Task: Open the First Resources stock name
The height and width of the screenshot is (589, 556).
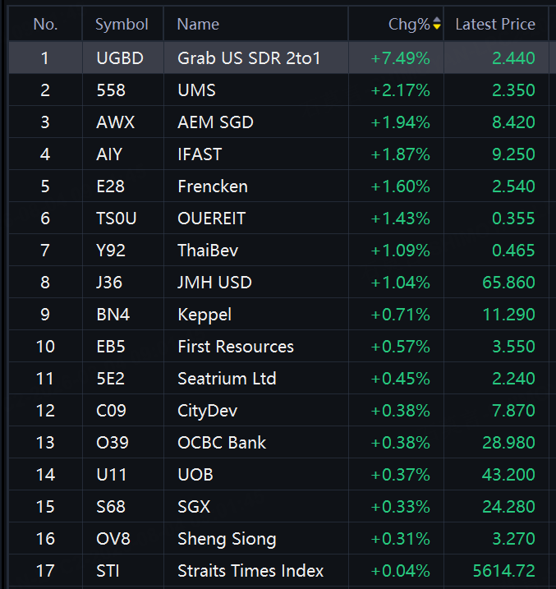Action: click(x=236, y=347)
